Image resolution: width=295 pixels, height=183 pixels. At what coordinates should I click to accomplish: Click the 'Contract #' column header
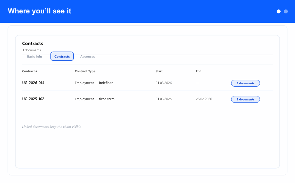pyautogui.click(x=30, y=71)
